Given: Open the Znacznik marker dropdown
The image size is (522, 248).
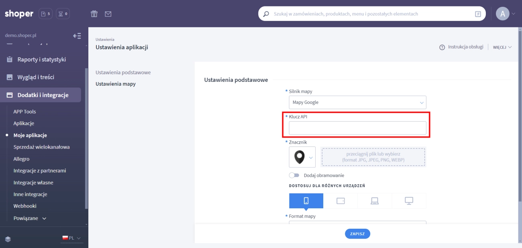Looking at the screenshot, I should (x=302, y=157).
